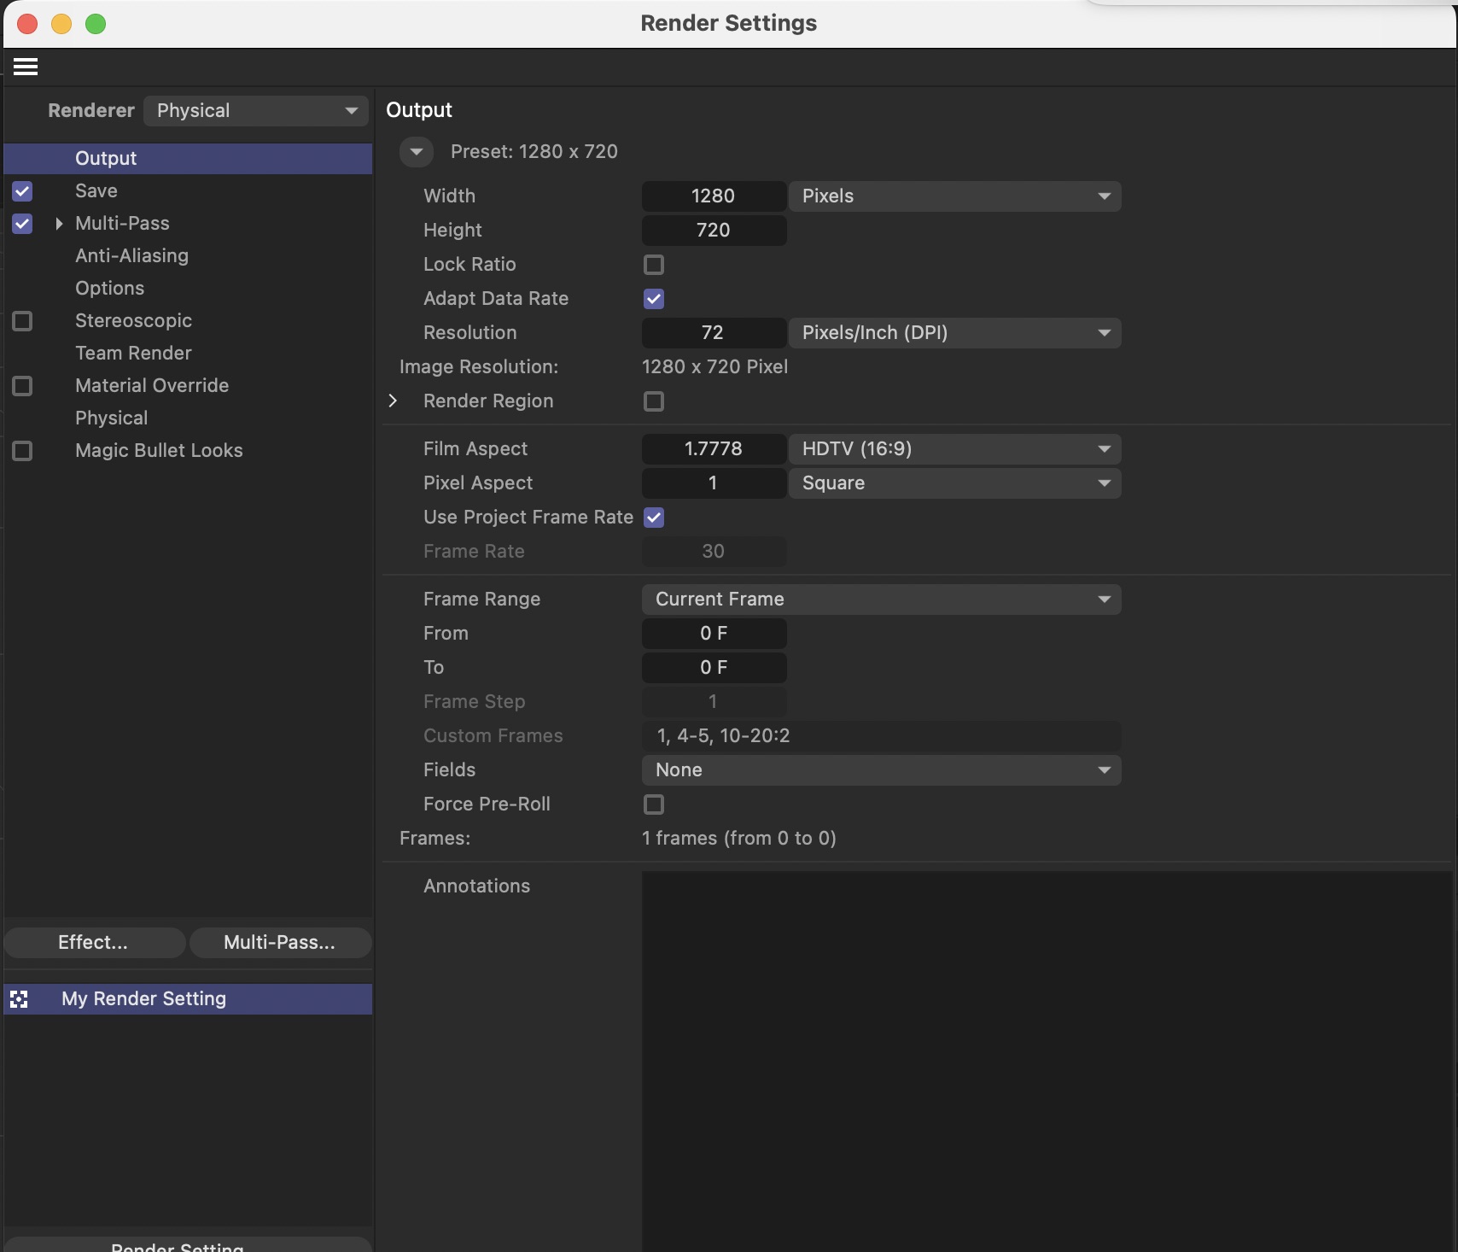Screen dimensions: 1458x1252
Task: Click the render setting icon beside My Render Setting
Action: (19, 999)
